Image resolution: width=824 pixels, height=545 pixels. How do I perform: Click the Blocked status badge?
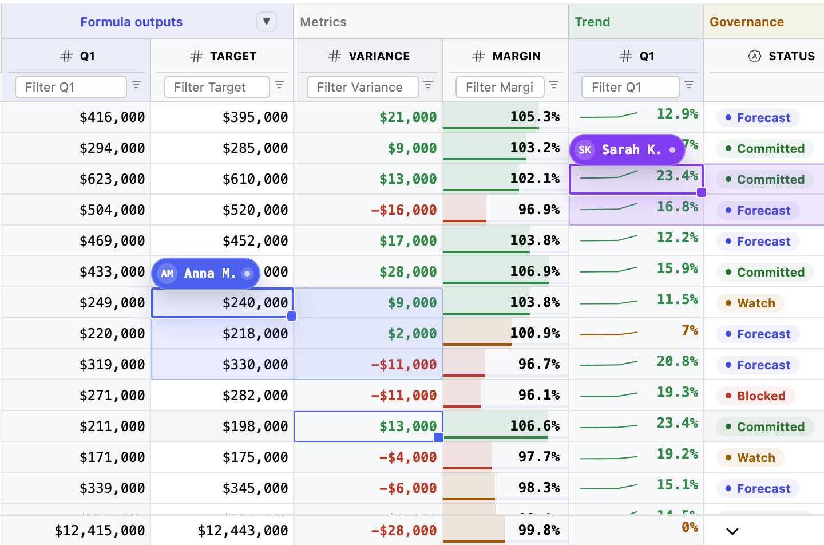(756, 396)
